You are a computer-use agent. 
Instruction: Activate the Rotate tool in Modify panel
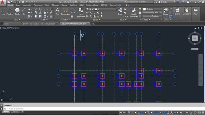(x=40, y=9)
